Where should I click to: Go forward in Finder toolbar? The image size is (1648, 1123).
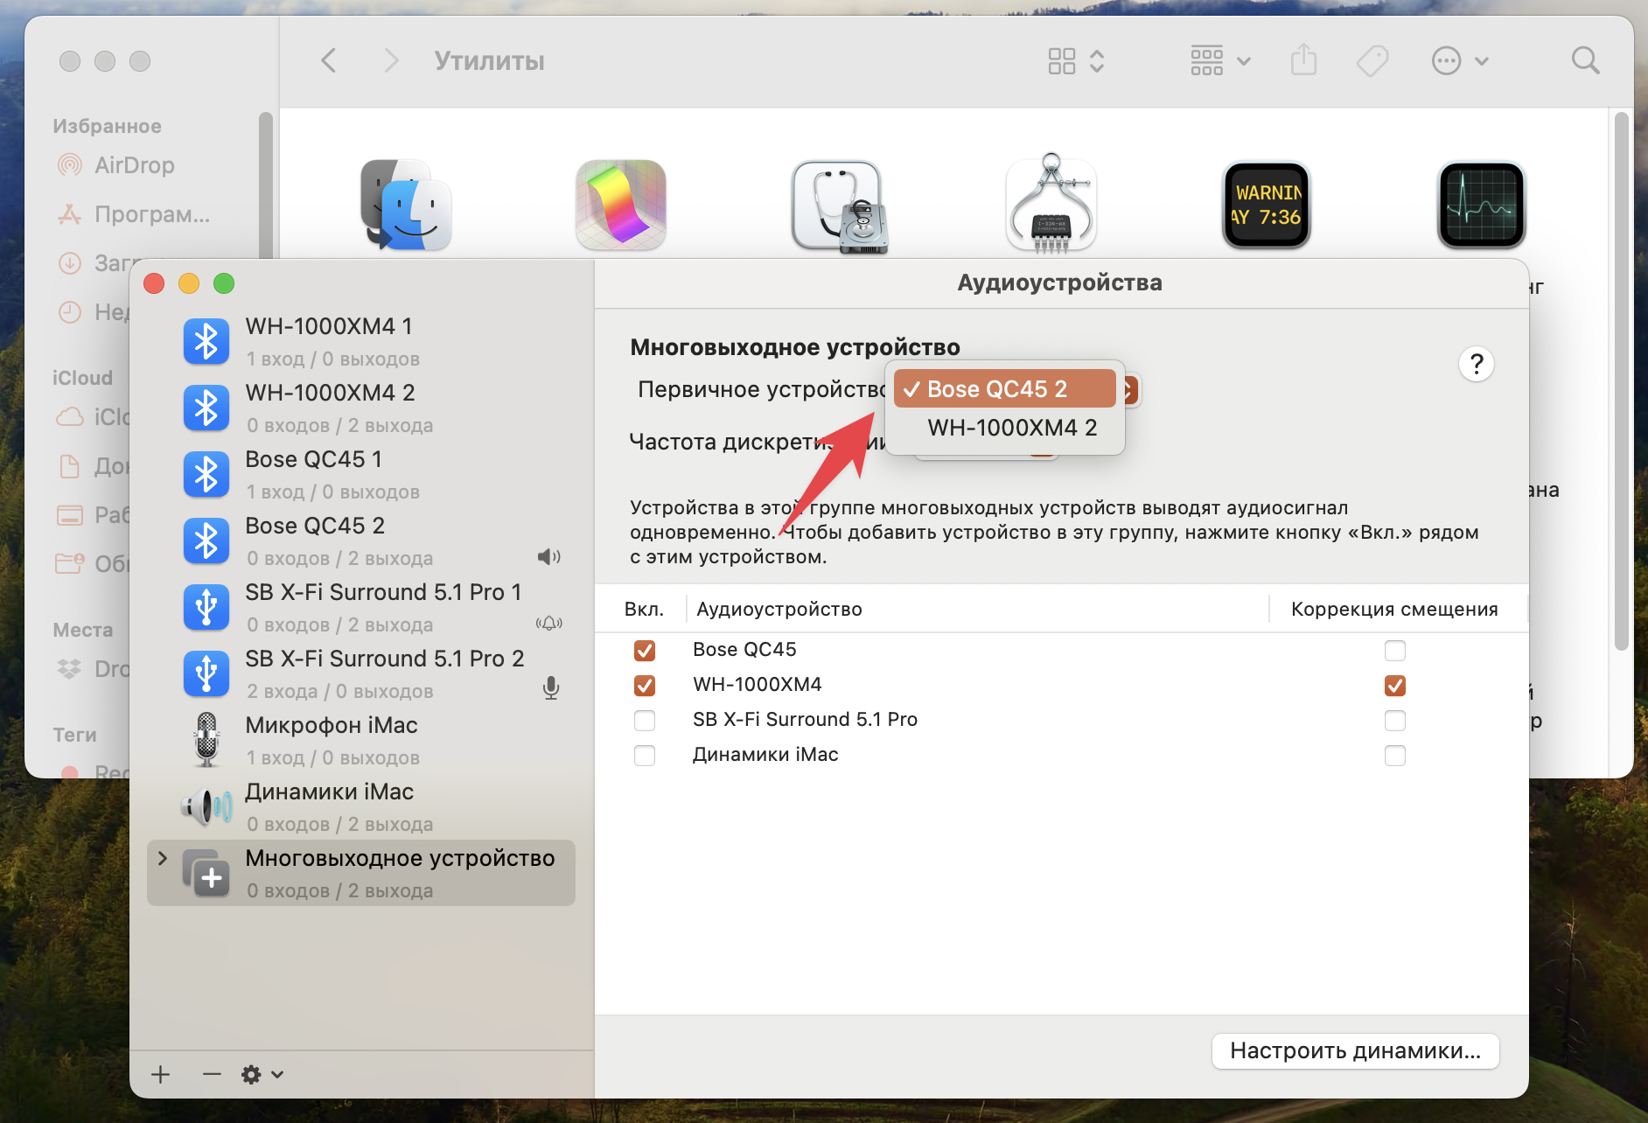pos(391,61)
